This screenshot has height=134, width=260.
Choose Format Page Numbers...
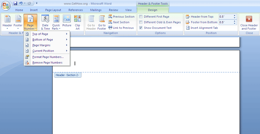[x=47, y=57]
